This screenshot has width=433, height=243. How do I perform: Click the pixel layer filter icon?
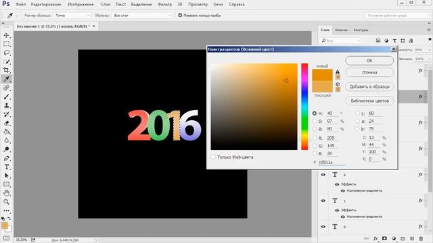click(x=378, y=40)
